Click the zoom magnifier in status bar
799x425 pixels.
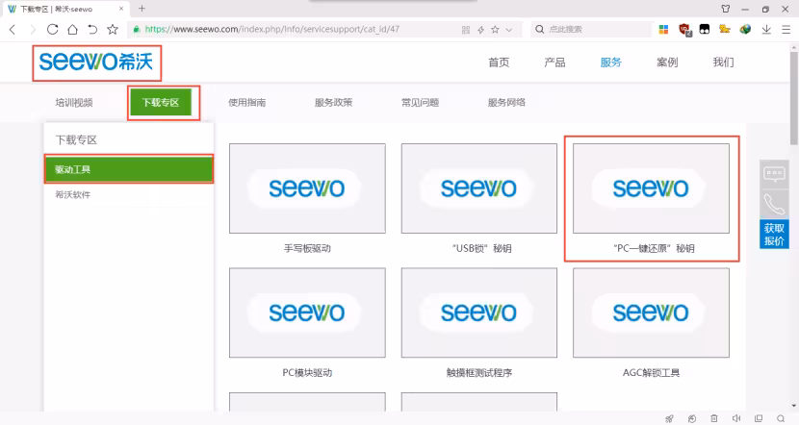781,418
